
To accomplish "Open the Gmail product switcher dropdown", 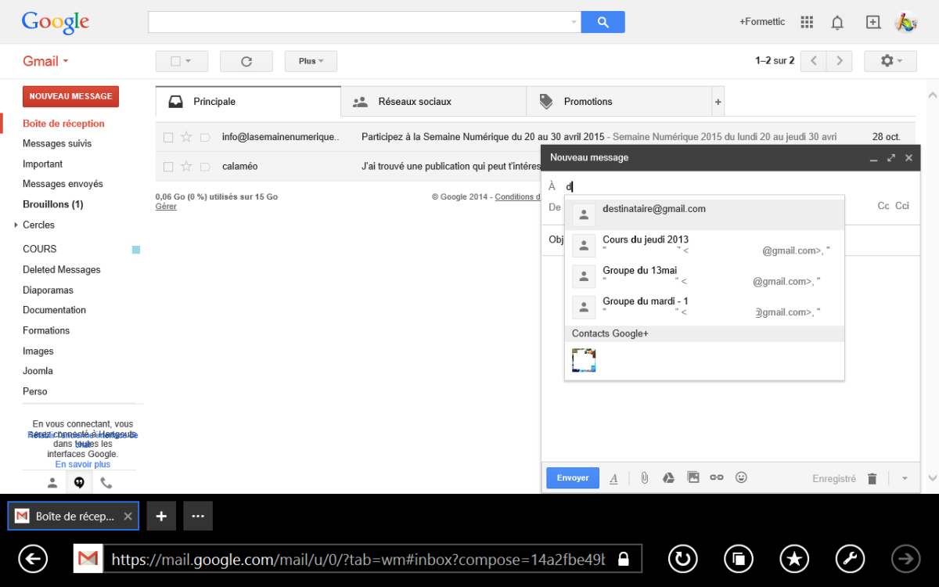I will [x=45, y=61].
